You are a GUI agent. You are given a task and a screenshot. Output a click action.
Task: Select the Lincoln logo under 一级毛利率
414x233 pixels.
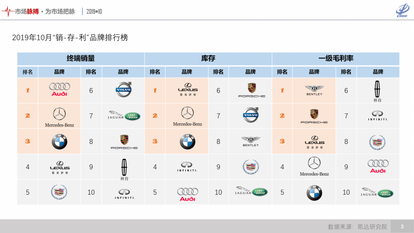[377, 90]
